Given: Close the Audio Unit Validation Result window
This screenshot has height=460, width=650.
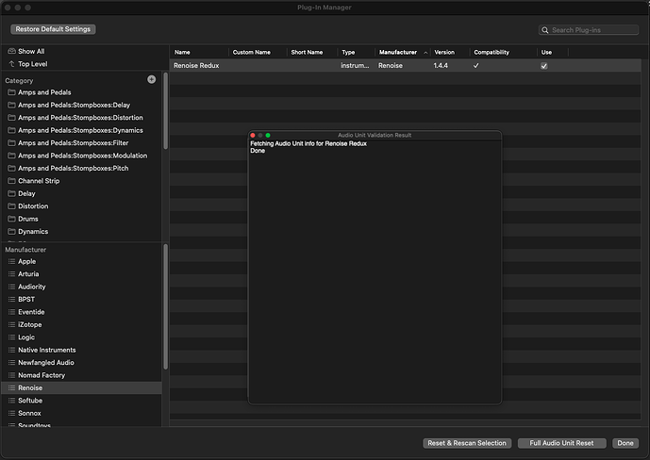Looking at the screenshot, I should pyautogui.click(x=253, y=135).
